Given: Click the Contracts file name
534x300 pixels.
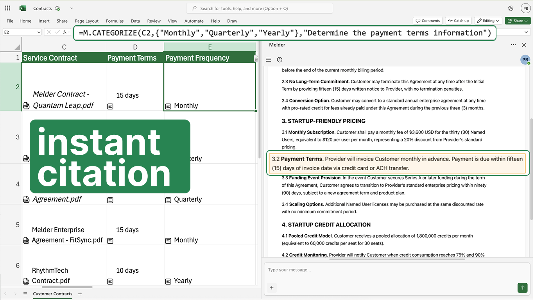Looking at the screenshot, I should 43,8.
